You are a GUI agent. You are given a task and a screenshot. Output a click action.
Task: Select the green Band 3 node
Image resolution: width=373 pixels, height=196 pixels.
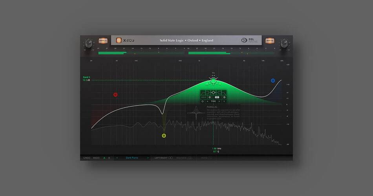coord(213,80)
